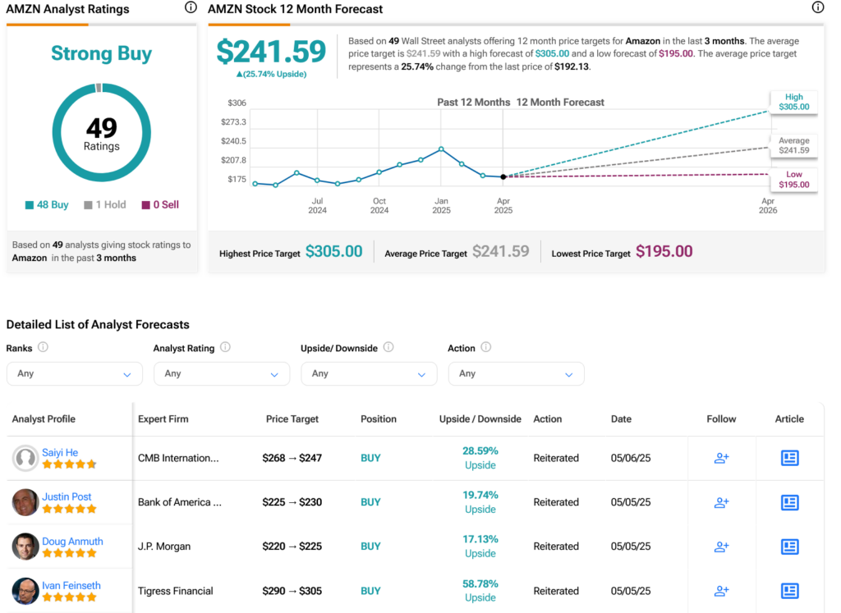Viewport: 841px width, 613px height.
Task: Follow analyst Ivan Feinseth
Action: [x=721, y=591]
